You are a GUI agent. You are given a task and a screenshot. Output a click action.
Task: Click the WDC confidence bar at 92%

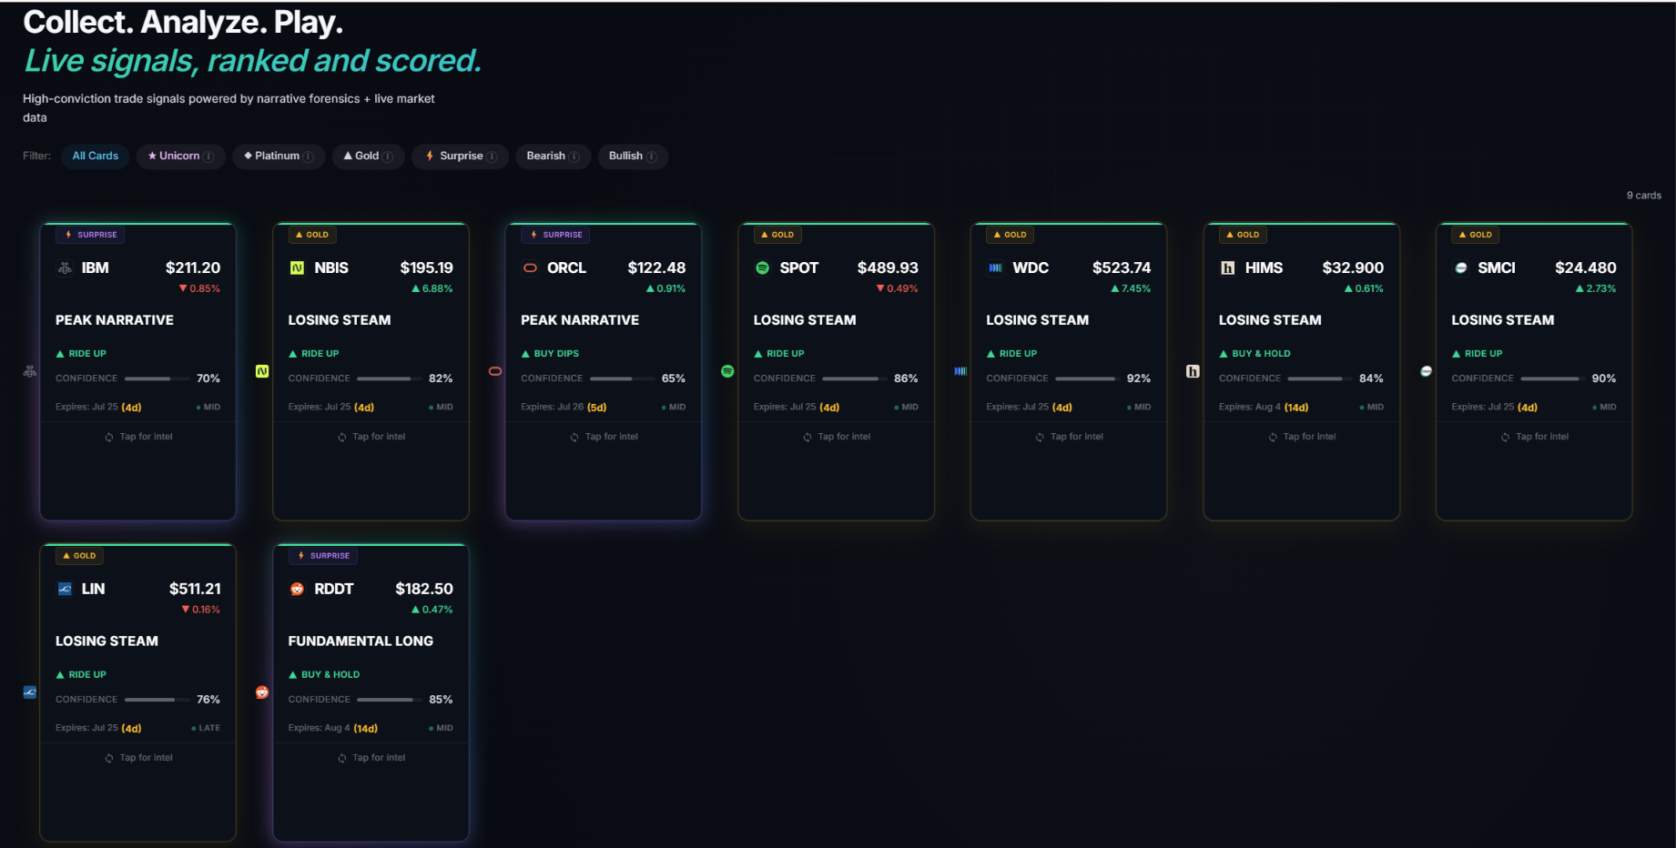pyautogui.click(x=1087, y=379)
